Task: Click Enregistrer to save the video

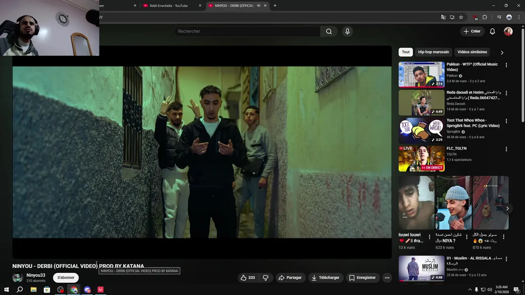Action: 362,278
